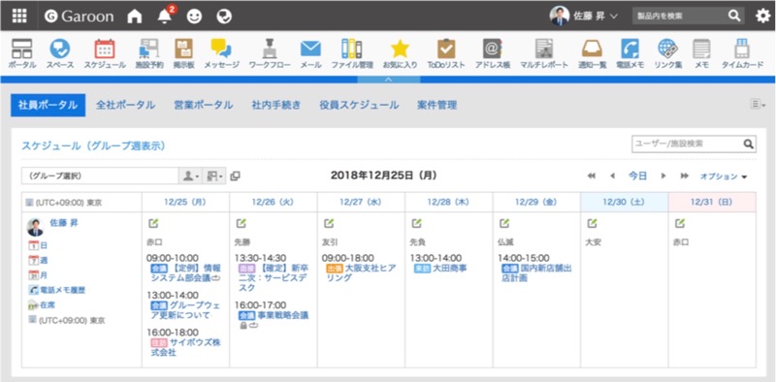Switch to the 役員スケジュール tab
776x382 pixels.
tap(359, 105)
